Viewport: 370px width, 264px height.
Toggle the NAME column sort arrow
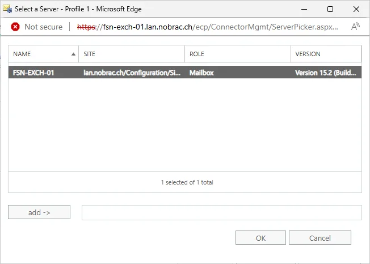pos(73,54)
